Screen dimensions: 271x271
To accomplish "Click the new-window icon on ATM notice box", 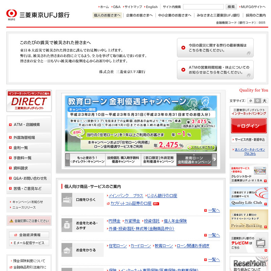I will (249, 75).
